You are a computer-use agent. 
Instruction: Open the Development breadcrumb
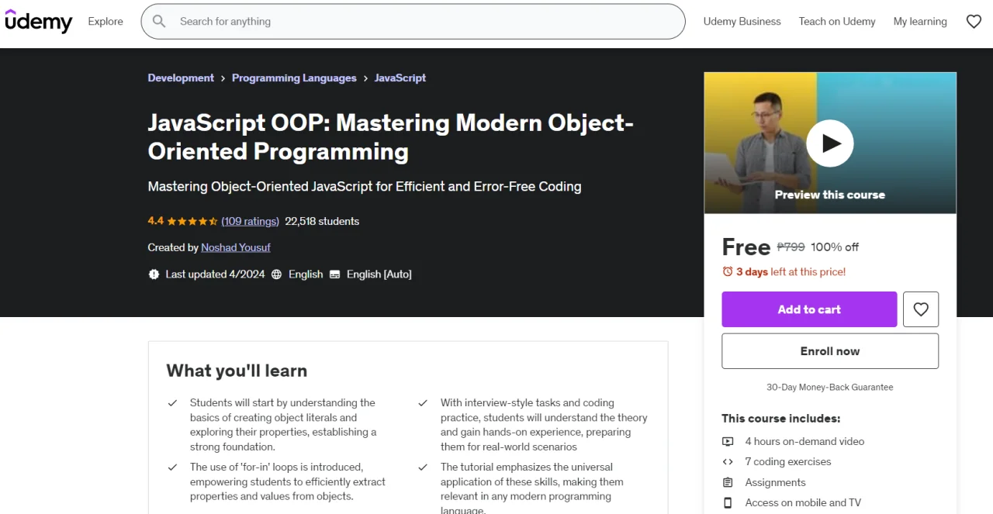(x=181, y=78)
